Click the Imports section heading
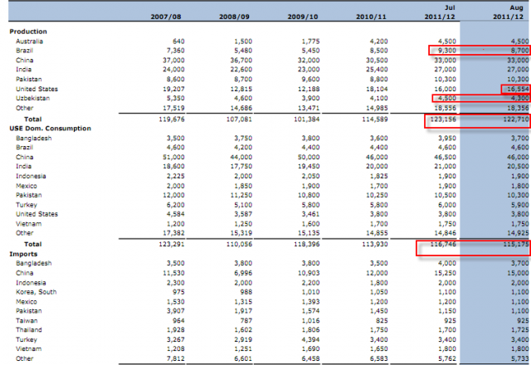The height and width of the screenshot is (365, 531). pyautogui.click(x=23, y=254)
